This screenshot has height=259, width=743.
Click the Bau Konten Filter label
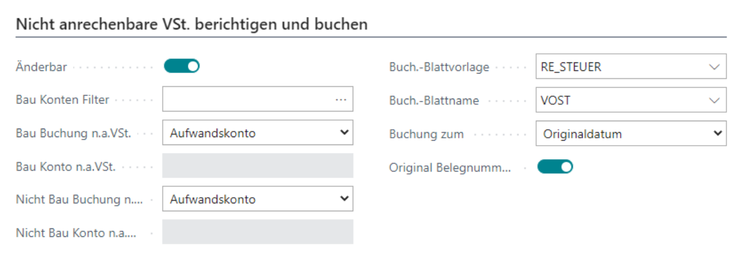click(x=62, y=100)
